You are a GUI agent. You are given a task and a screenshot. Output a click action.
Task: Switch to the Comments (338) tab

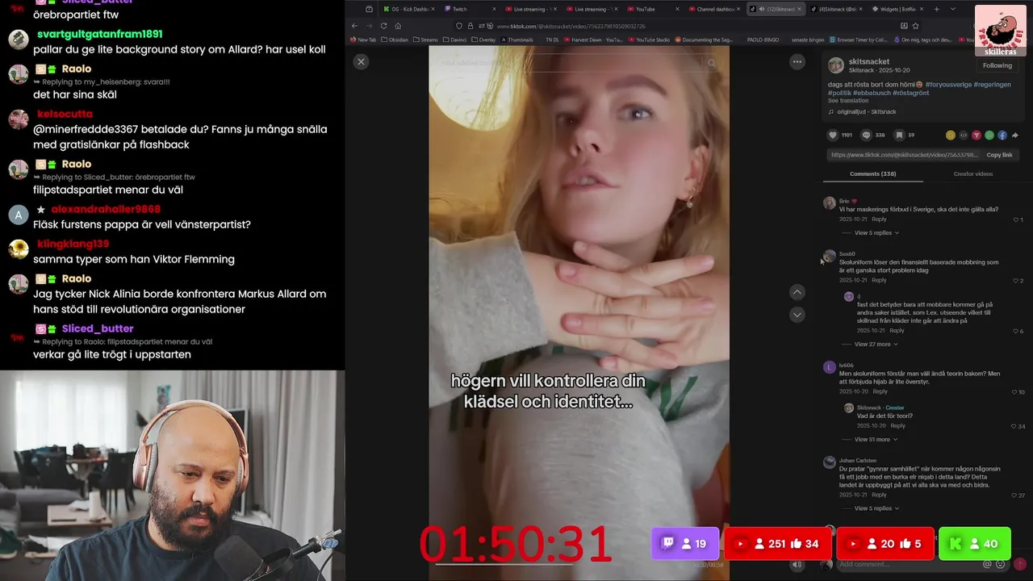(872, 173)
